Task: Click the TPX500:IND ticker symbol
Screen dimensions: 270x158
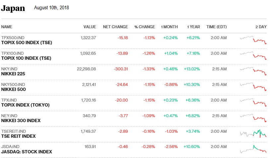Action: pos(13,38)
